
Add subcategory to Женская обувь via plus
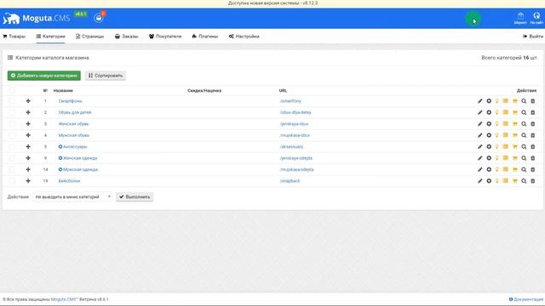(x=489, y=124)
